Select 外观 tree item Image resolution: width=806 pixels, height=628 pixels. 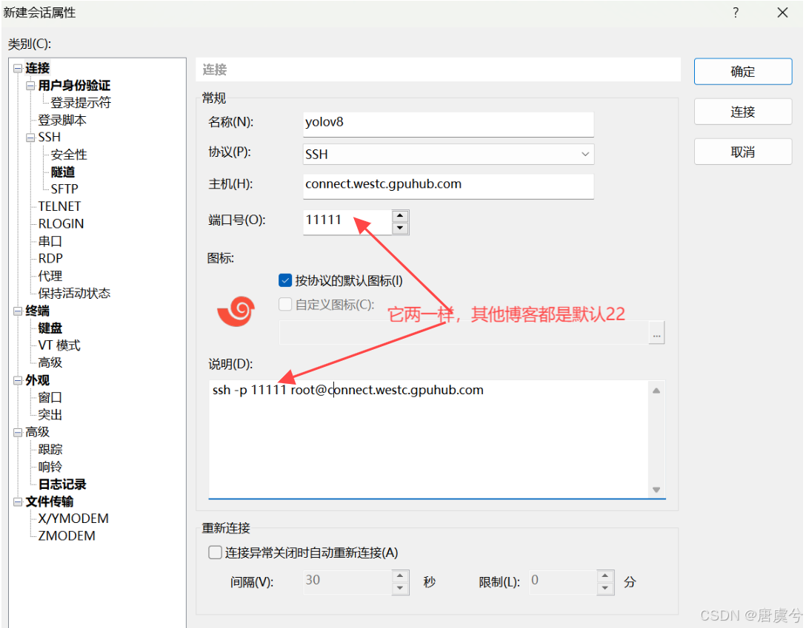[x=38, y=380]
